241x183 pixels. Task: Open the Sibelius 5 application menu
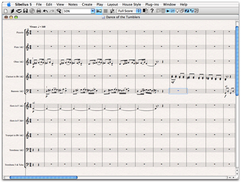coord(23,4)
